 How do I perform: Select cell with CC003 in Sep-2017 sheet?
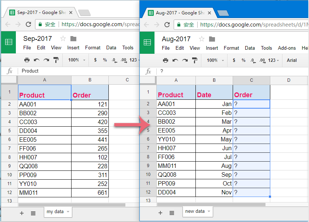tap(44, 122)
